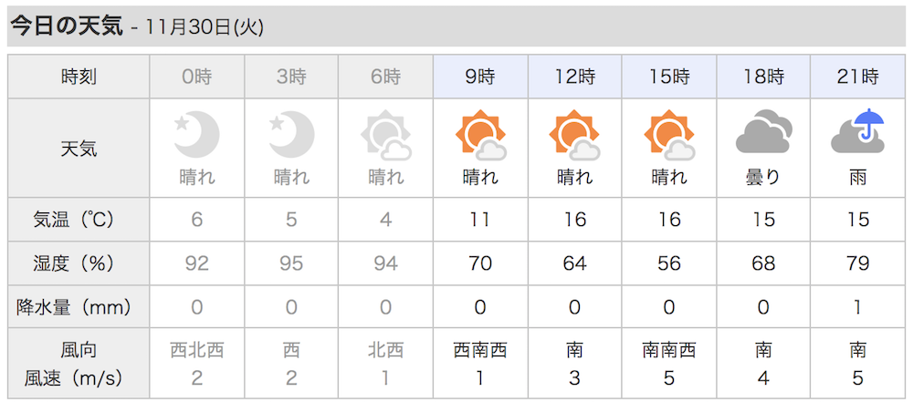Click the orange sunny icon at 9時

pyautogui.click(x=480, y=136)
